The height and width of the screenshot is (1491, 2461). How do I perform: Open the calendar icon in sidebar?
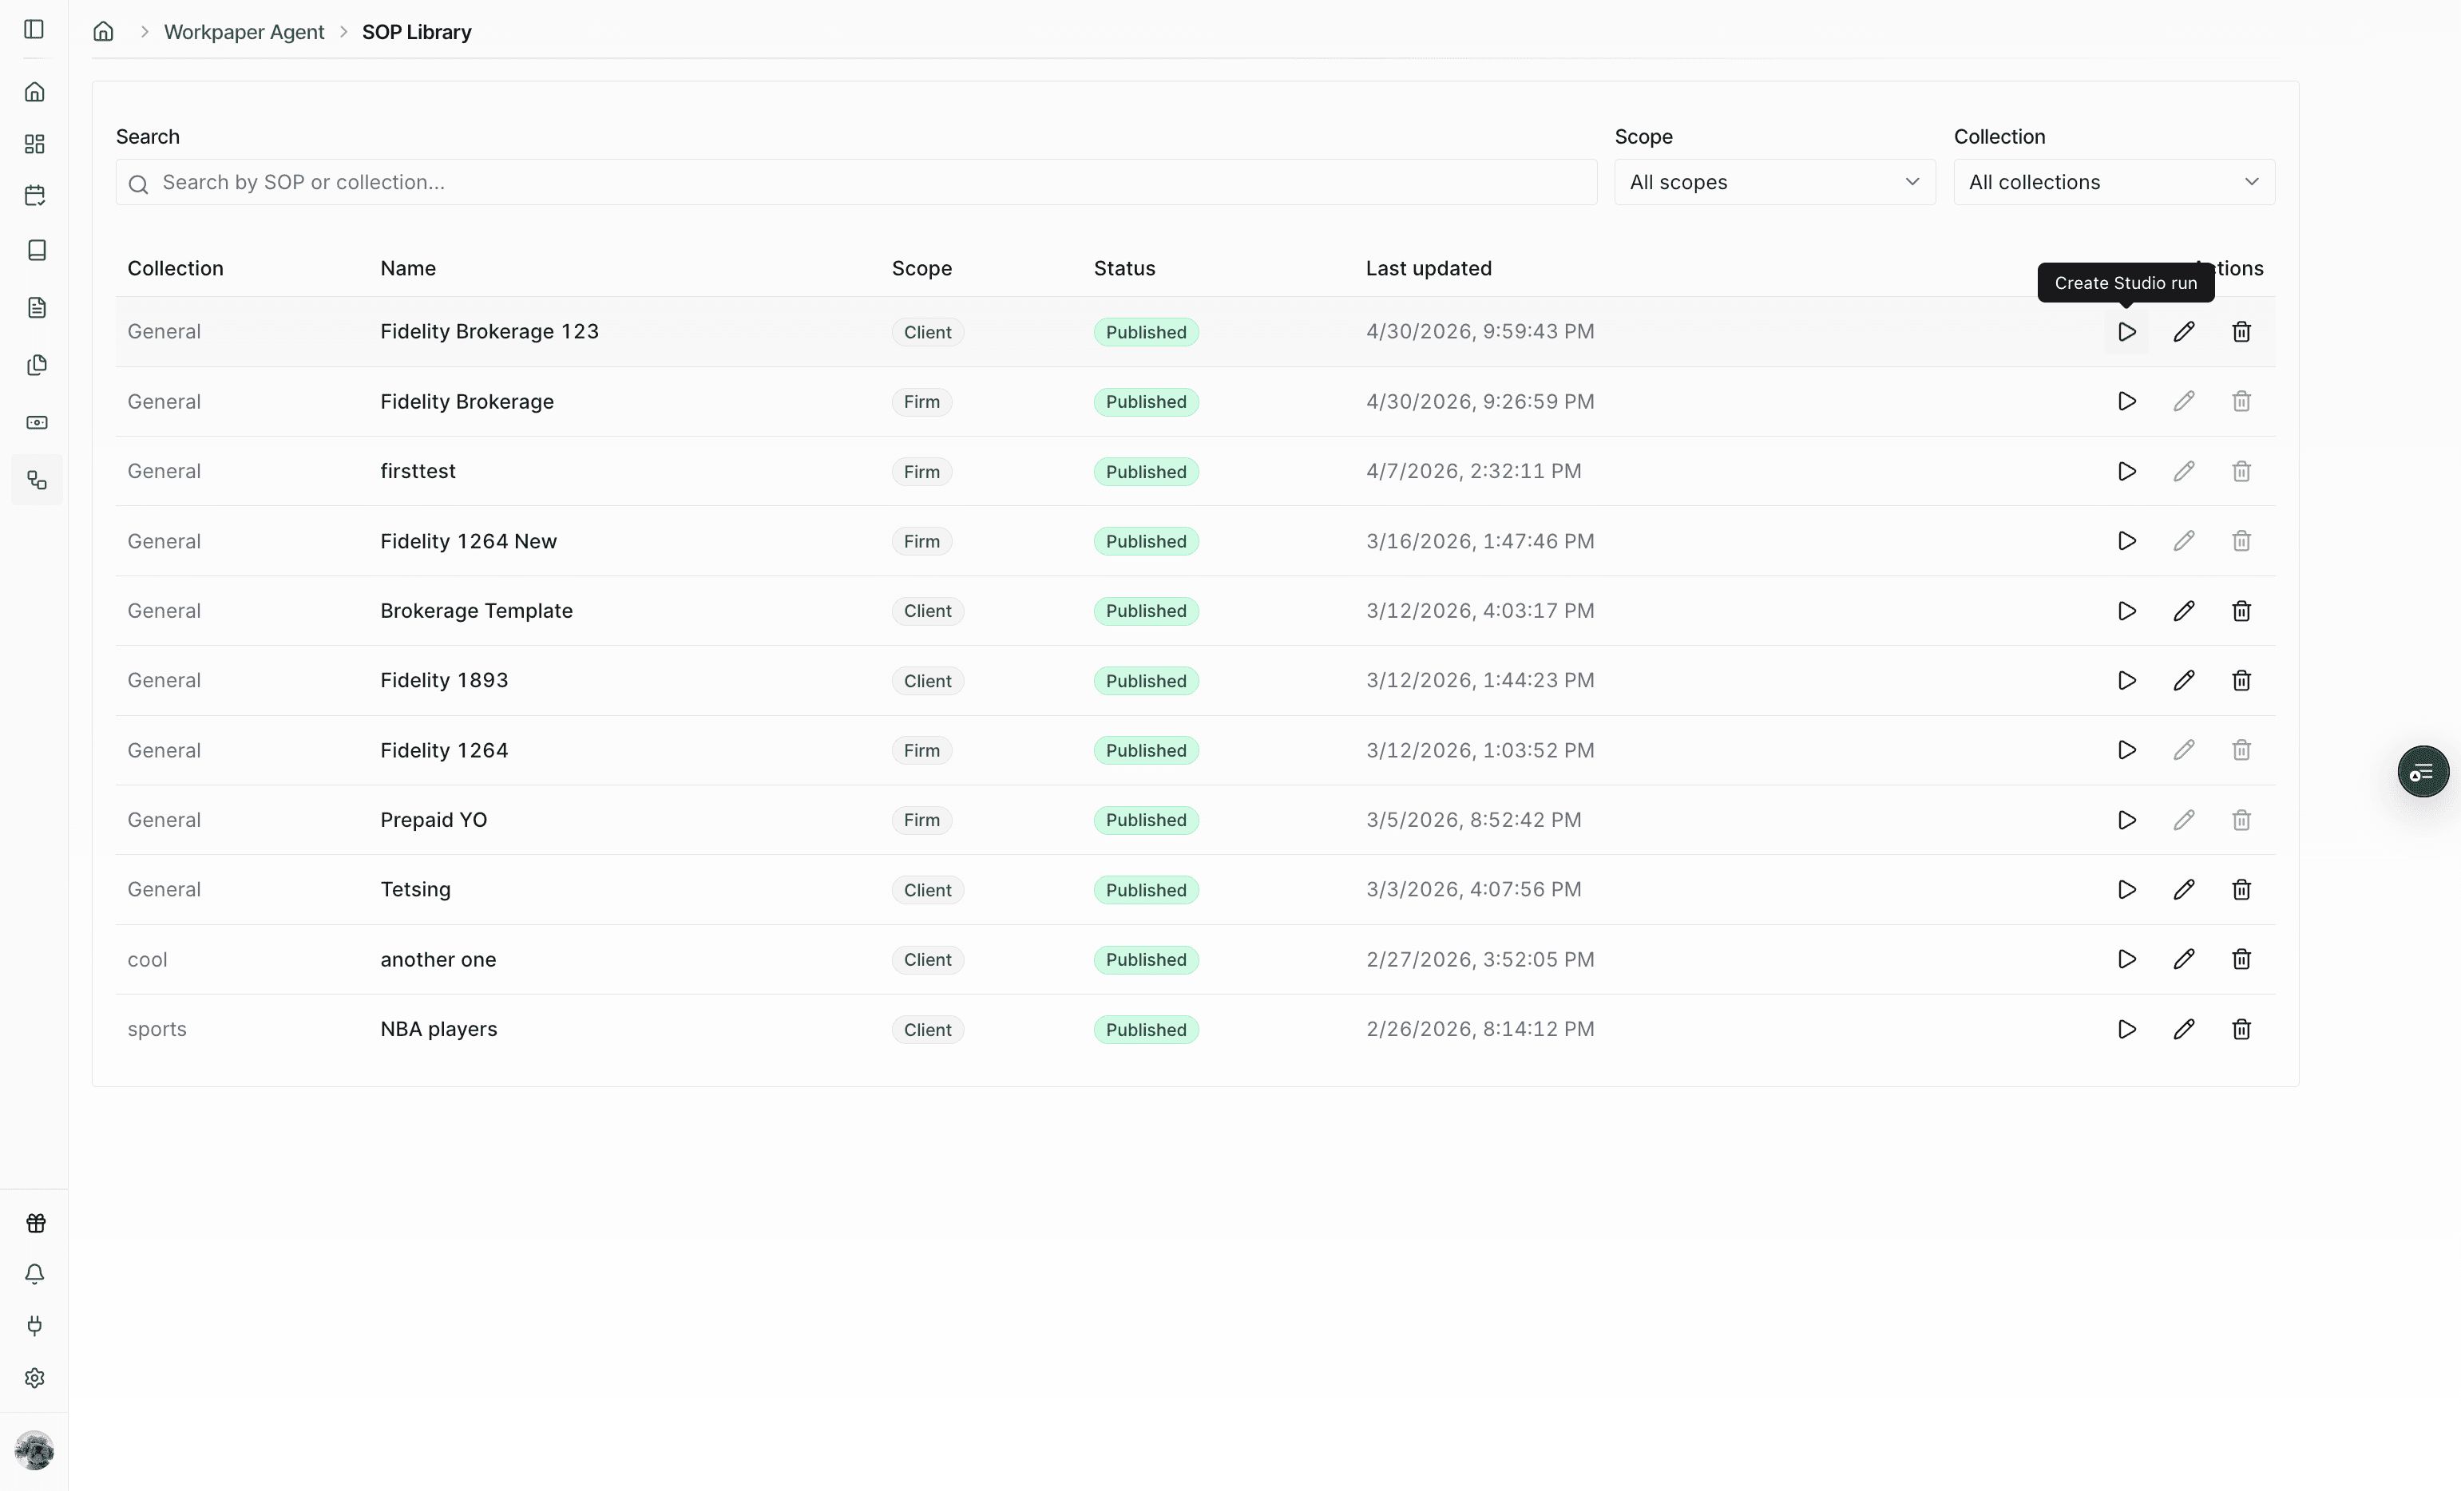click(35, 196)
